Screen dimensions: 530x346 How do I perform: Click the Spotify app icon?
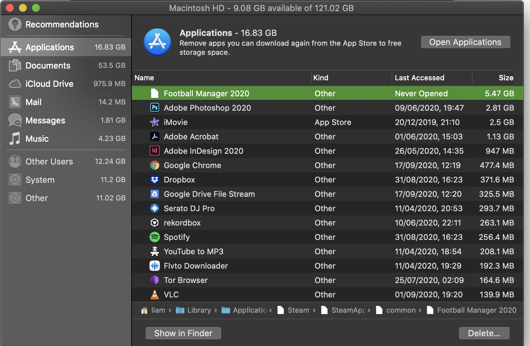pos(154,237)
